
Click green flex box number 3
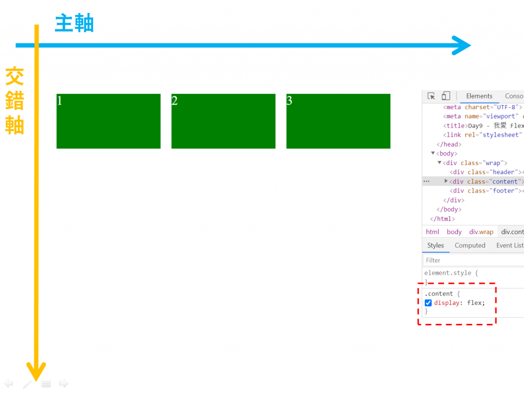339,121
